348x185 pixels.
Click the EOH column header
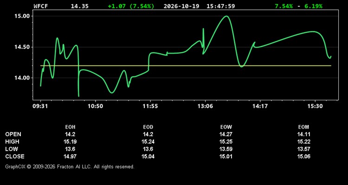(71, 127)
